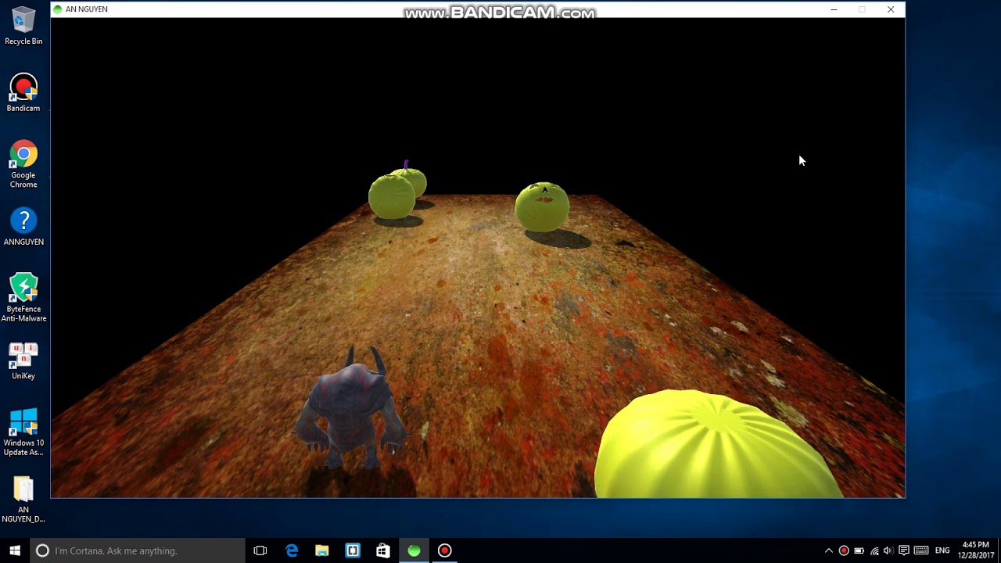The image size is (1001, 563).
Task: Click the horned monster character in the game
Action: (350, 408)
